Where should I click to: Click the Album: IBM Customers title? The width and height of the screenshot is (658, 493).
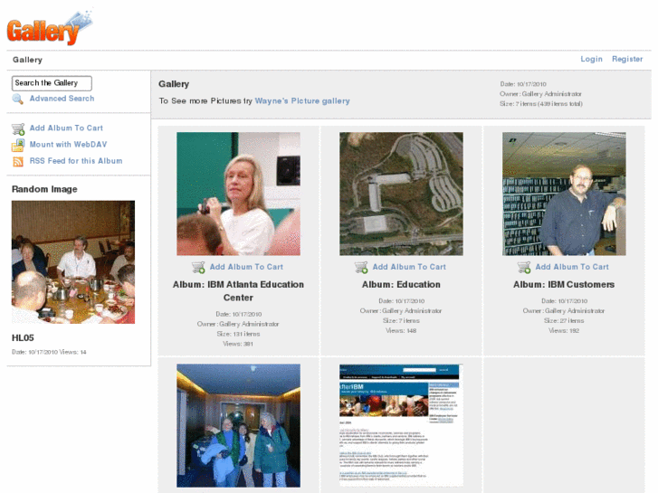pos(564,284)
